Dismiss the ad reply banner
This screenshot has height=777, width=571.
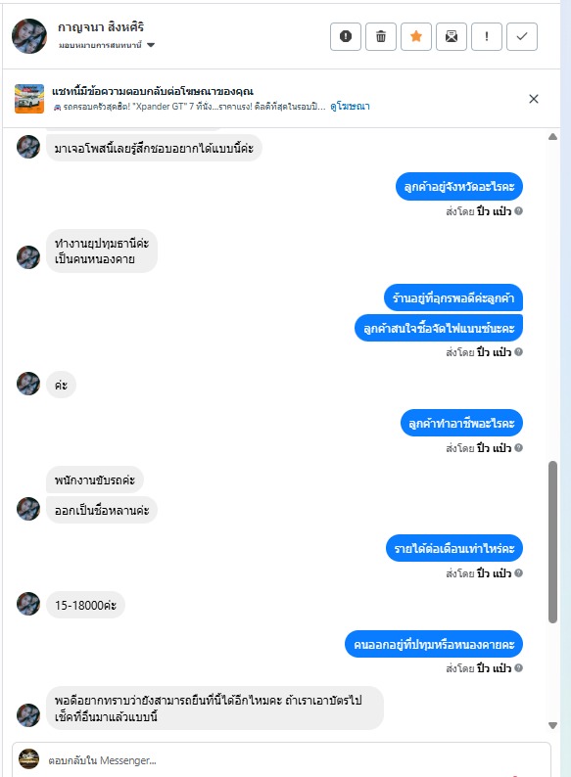534,99
